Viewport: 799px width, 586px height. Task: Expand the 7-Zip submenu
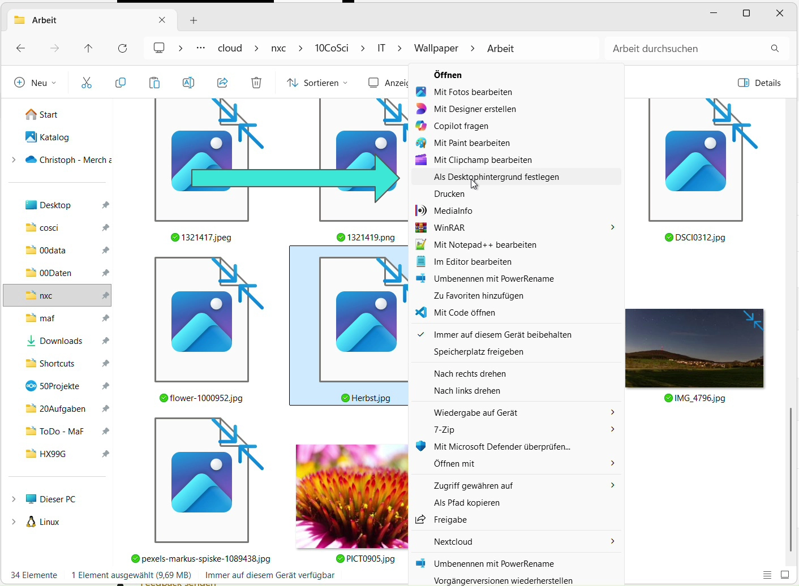tap(612, 429)
